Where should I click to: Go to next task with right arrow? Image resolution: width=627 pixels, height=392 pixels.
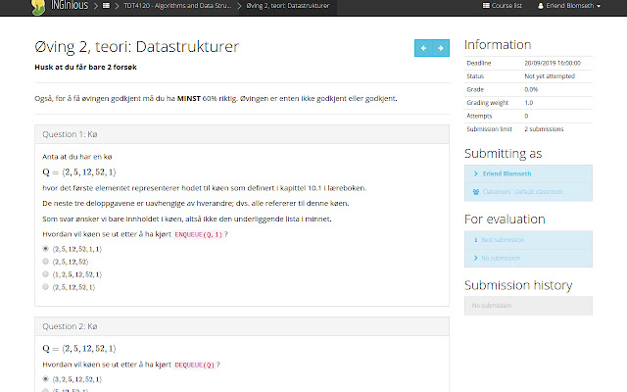(441, 48)
